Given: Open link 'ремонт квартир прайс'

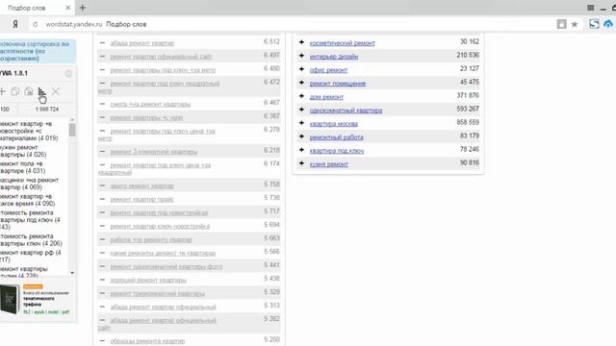Looking at the screenshot, I should tap(141, 200).
